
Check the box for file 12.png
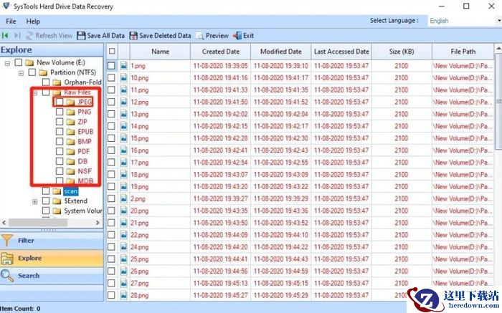click(x=111, y=102)
